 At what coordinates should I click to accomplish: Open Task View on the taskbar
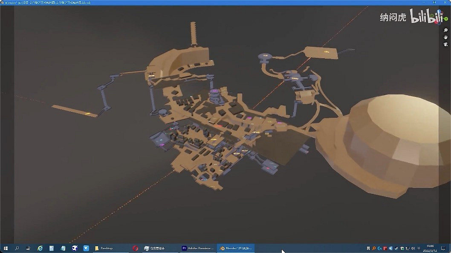pos(29,248)
